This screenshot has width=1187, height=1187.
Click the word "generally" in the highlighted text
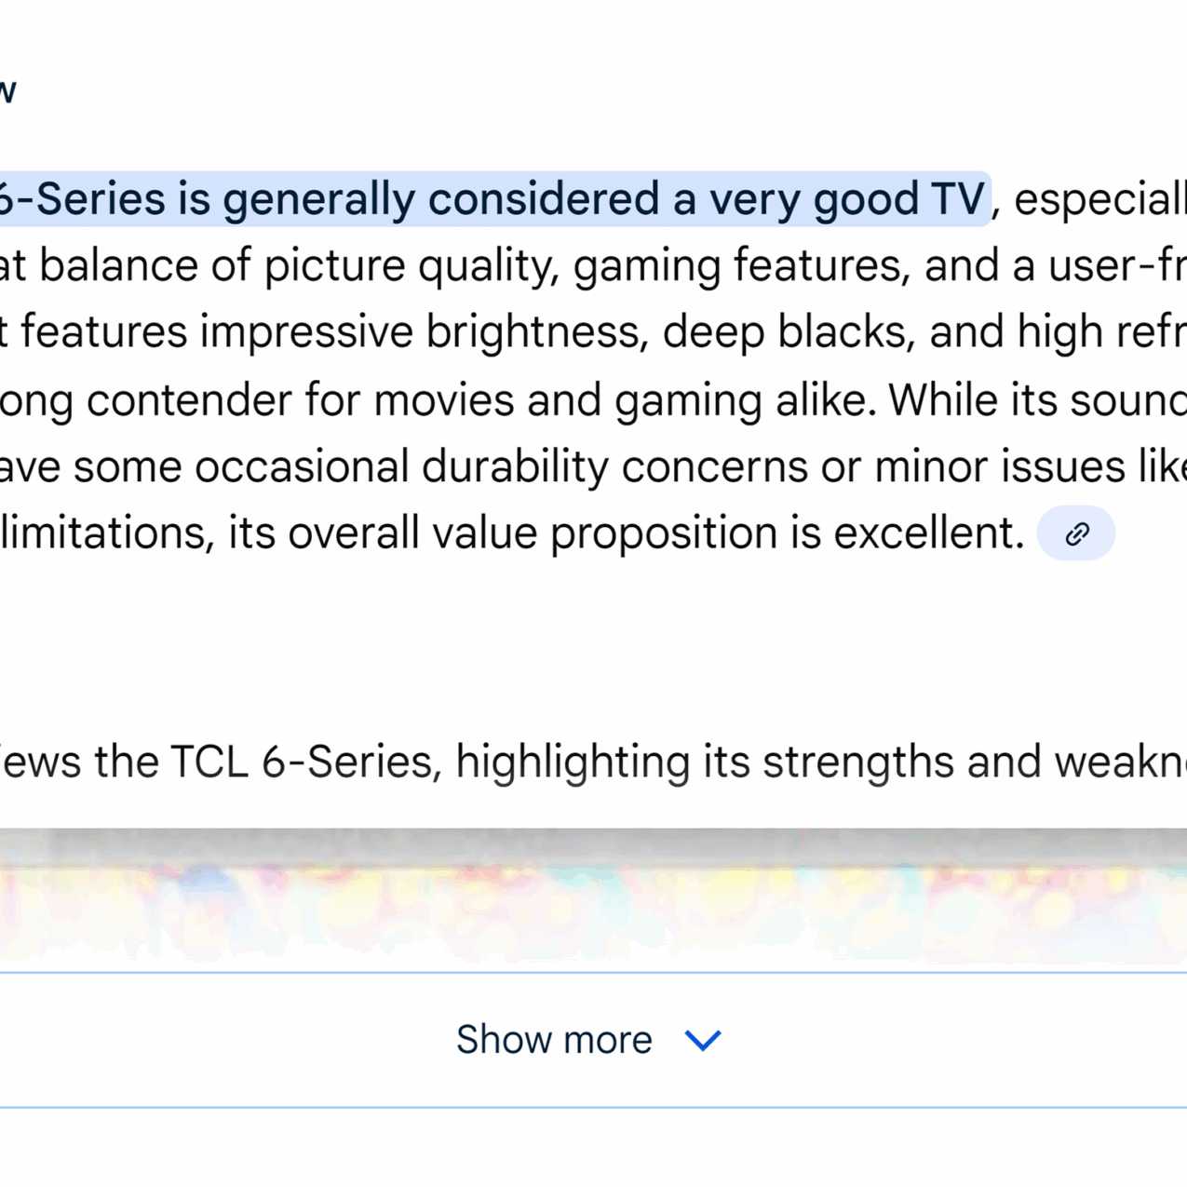(318, 199)
